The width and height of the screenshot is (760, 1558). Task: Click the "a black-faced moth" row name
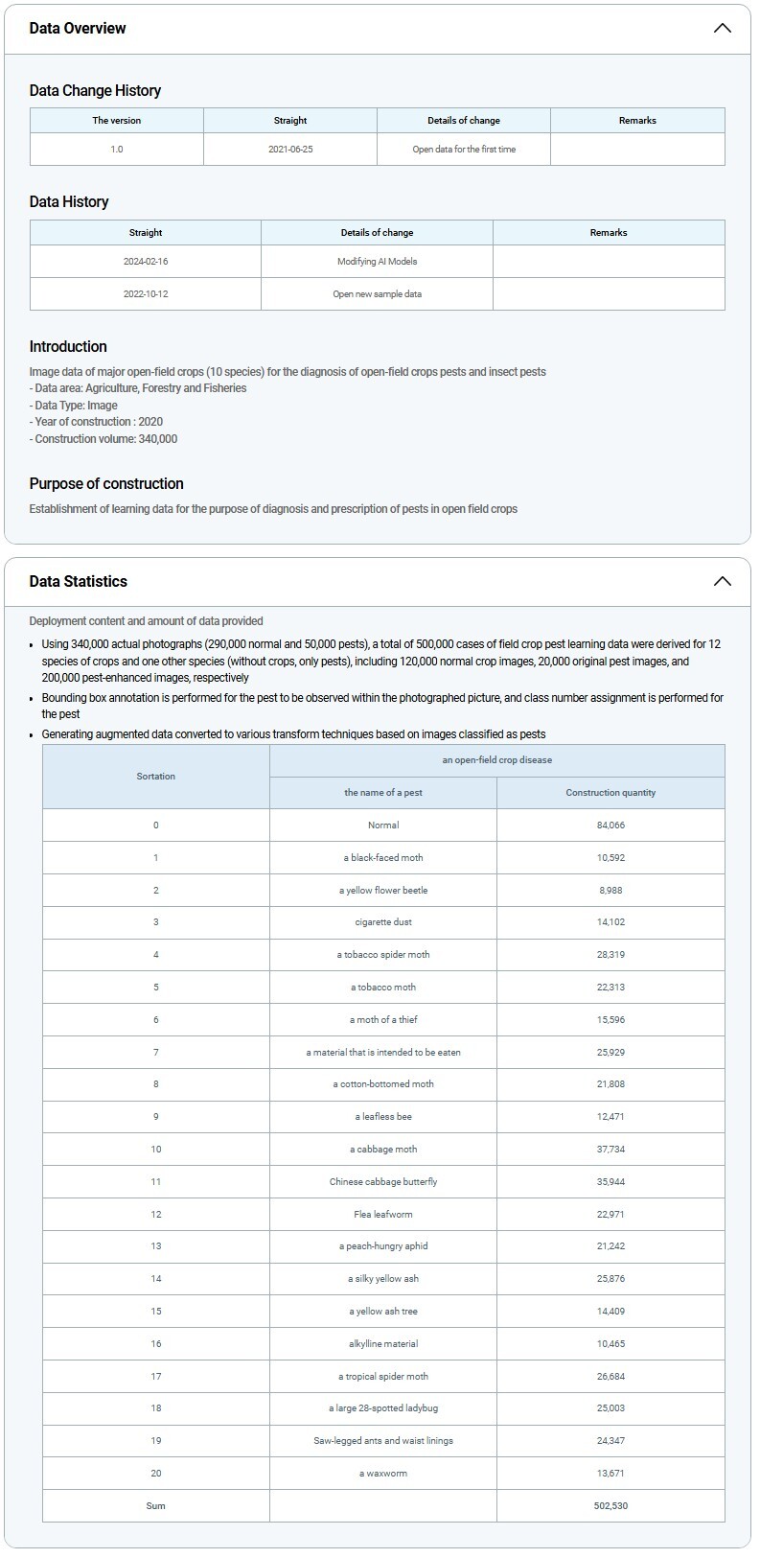click(x=383, y=858)
